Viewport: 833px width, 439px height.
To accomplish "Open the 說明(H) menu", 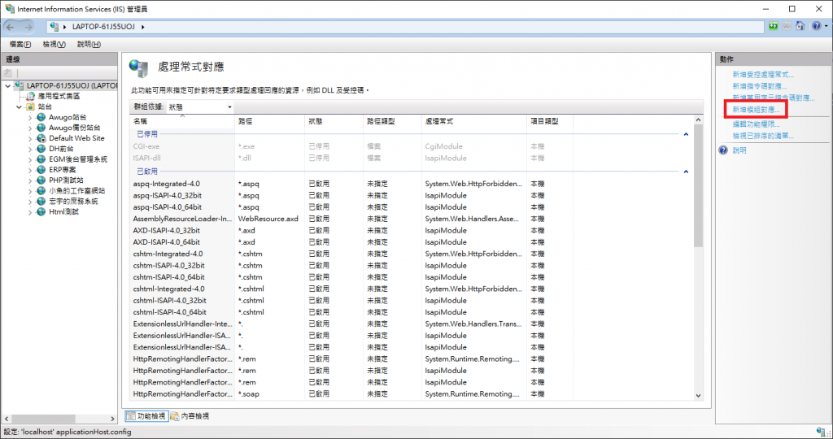I will (89, 44).
